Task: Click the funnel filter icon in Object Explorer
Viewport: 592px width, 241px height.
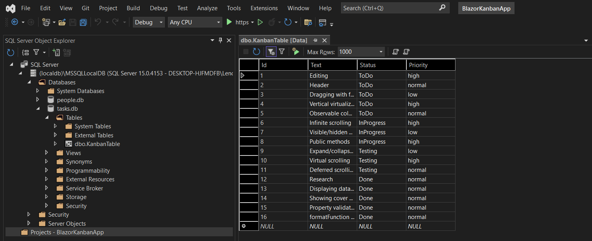Action: [36, 52]
